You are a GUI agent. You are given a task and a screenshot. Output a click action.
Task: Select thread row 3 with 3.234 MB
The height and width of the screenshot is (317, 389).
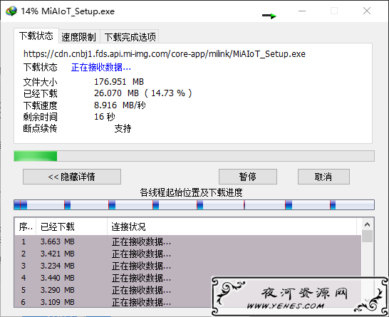coord(187,266)
